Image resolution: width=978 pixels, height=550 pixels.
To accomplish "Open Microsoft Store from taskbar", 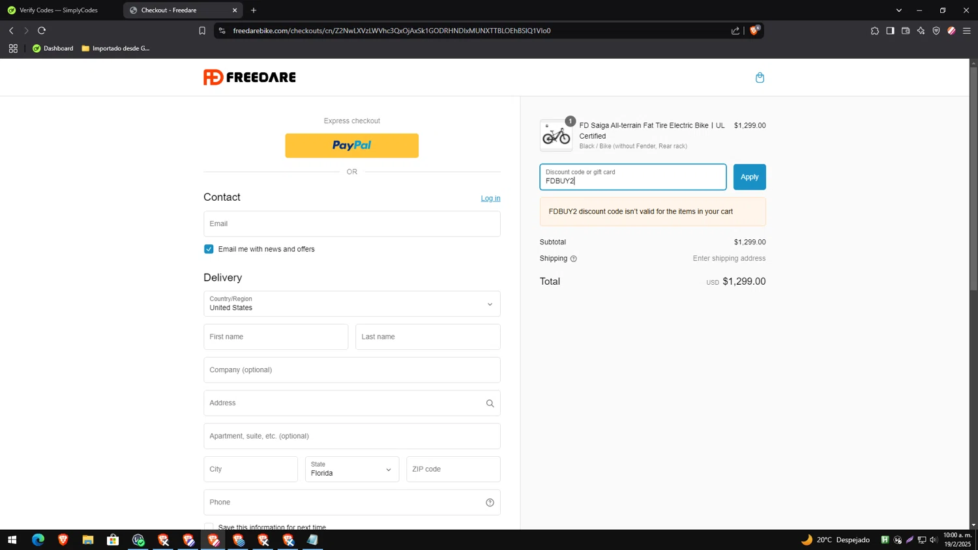I will 113,540.
